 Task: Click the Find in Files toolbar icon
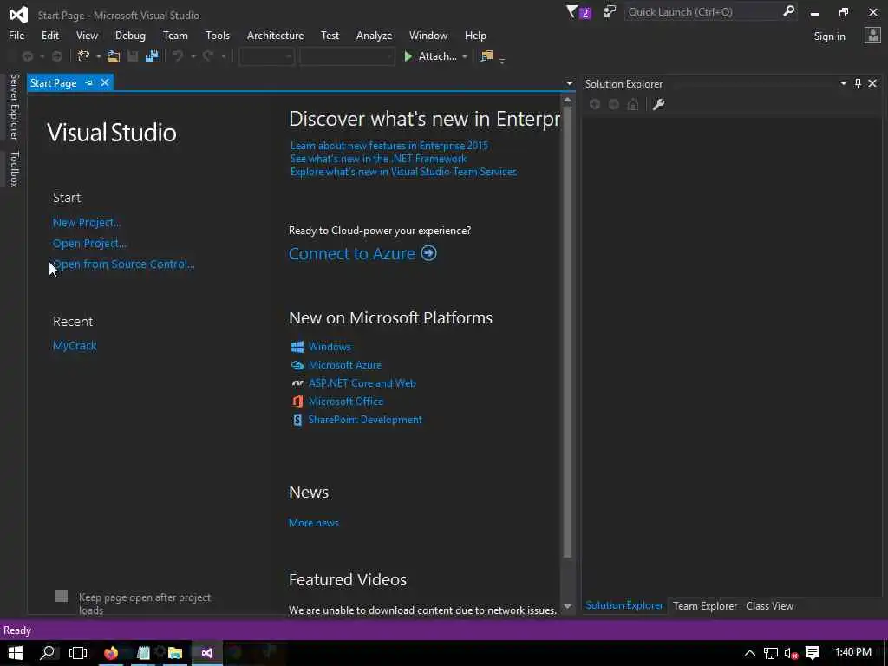coord(486,56)
